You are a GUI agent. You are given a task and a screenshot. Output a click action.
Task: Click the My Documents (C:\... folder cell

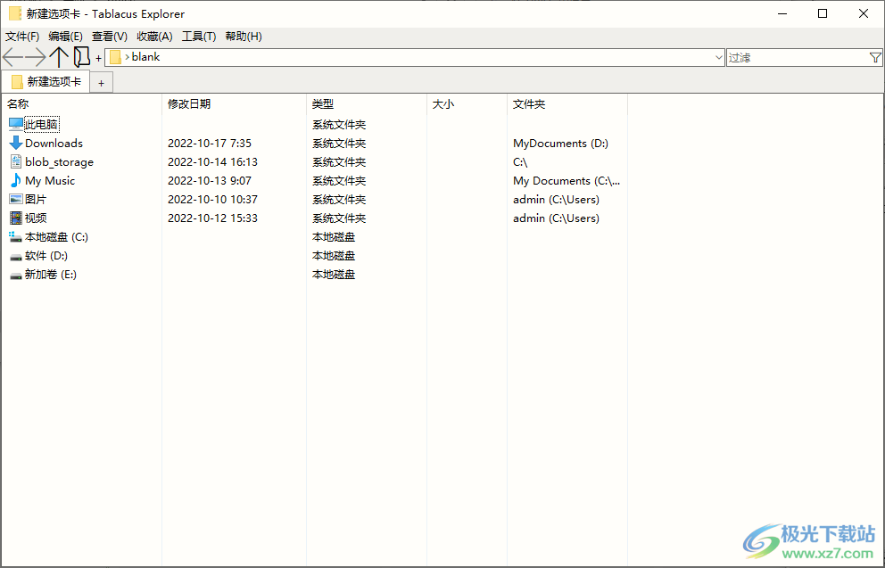pyautogui.click(x=567, y=180)
